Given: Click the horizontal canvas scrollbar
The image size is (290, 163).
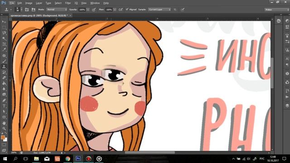Looking at the screenshot, I should (150, 153).
